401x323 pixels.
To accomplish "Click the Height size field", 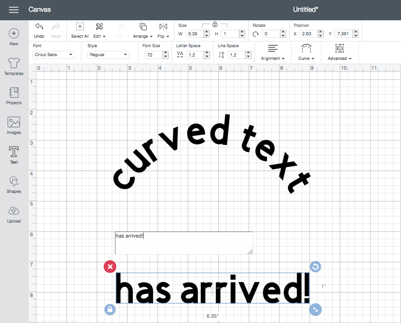I will 230,34.
